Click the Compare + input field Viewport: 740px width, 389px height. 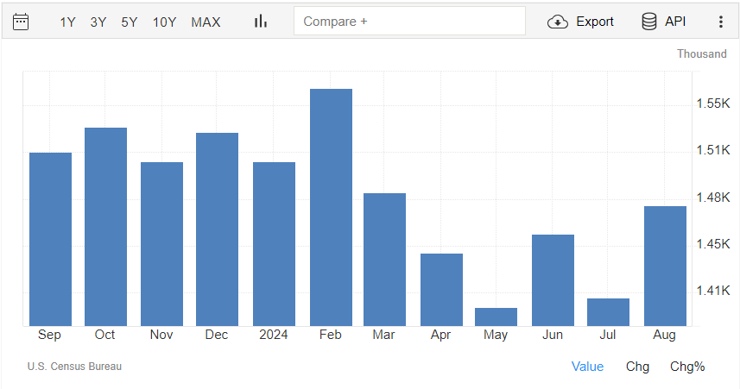[409, 21]
